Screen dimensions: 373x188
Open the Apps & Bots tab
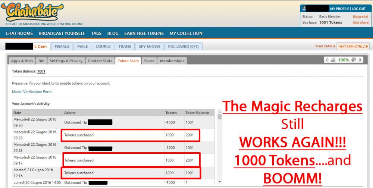(x=22, y=61)
